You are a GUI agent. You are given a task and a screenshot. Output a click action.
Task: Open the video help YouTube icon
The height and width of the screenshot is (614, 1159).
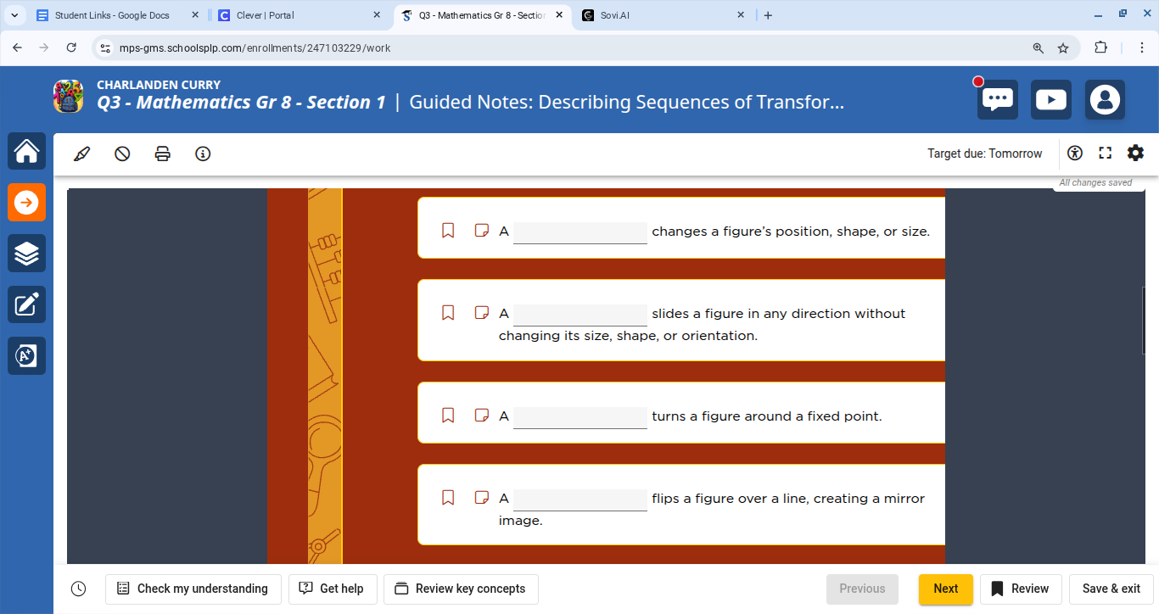pos(1050,99)
